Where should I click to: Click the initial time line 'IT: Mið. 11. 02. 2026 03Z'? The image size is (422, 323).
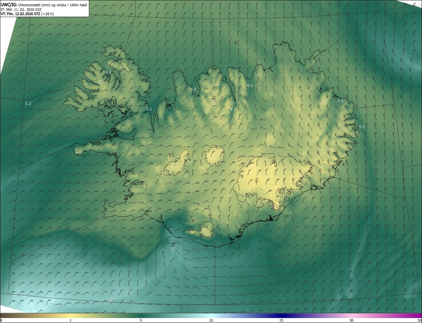point(21,9)
